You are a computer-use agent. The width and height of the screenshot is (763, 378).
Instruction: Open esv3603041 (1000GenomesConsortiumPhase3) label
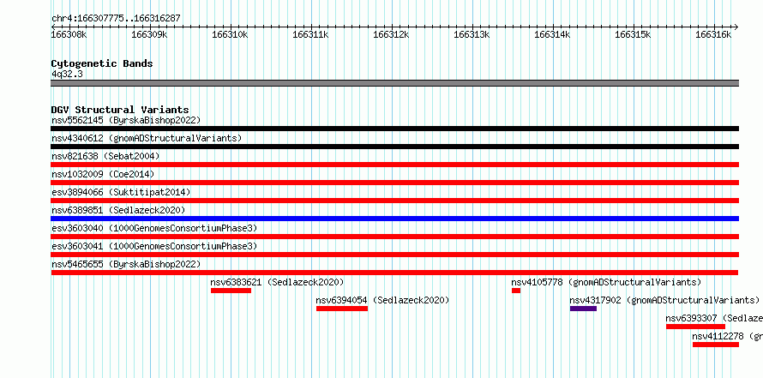tap(154, 246)
